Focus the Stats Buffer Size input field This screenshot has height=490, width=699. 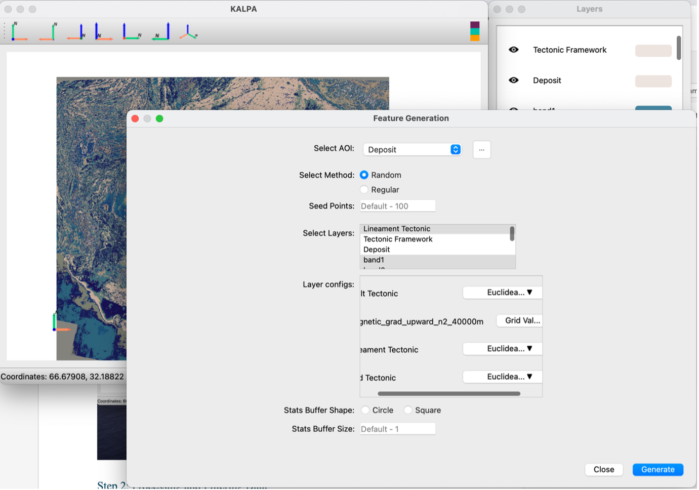tap(398, 429)
